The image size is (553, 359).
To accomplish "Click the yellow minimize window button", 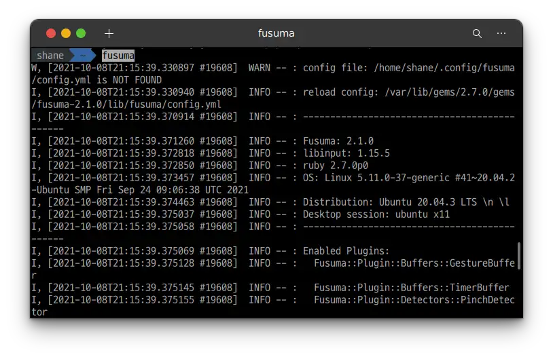I will click(66, 33).
